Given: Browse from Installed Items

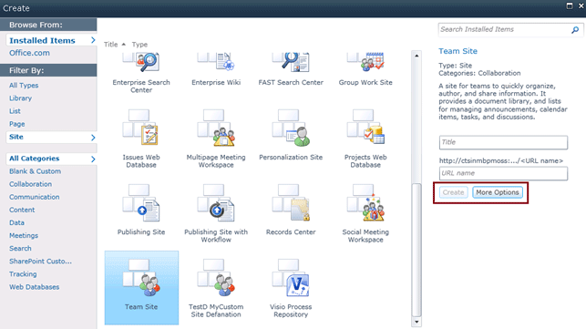Looking at the screenshot, I should tap(52, 40).
